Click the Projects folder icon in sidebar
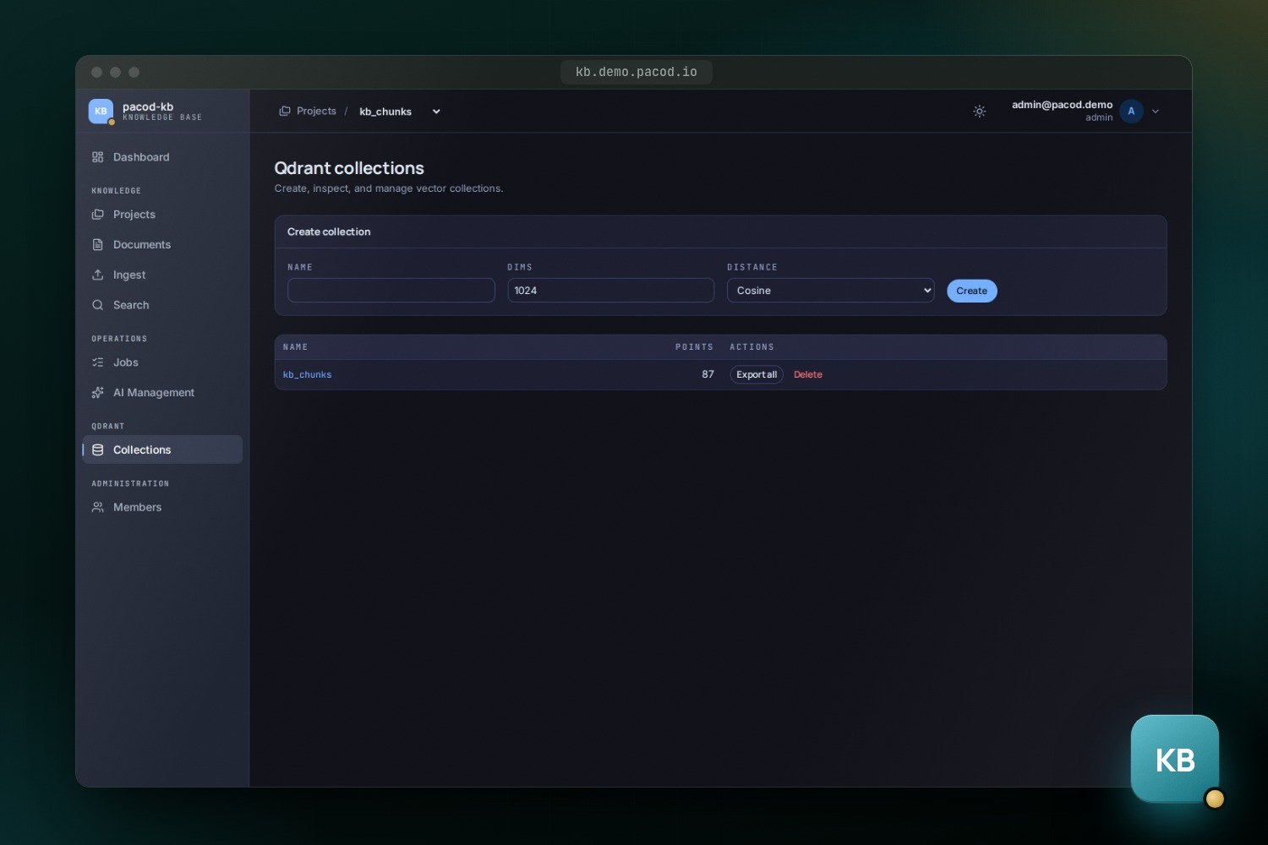 tap(98, 215)
